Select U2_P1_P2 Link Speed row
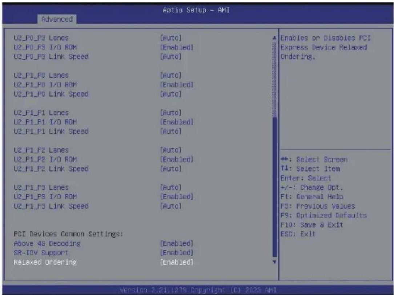The height and width of the screenshot is (295, 394). point(51,169)
